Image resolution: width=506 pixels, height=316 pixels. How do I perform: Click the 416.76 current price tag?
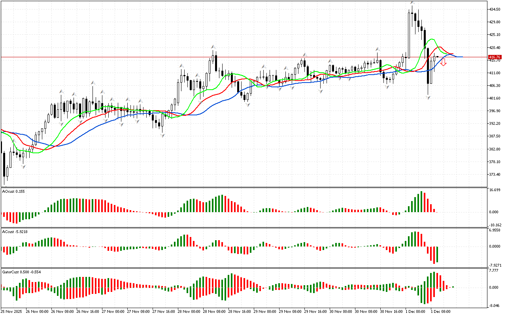(495, 57)
